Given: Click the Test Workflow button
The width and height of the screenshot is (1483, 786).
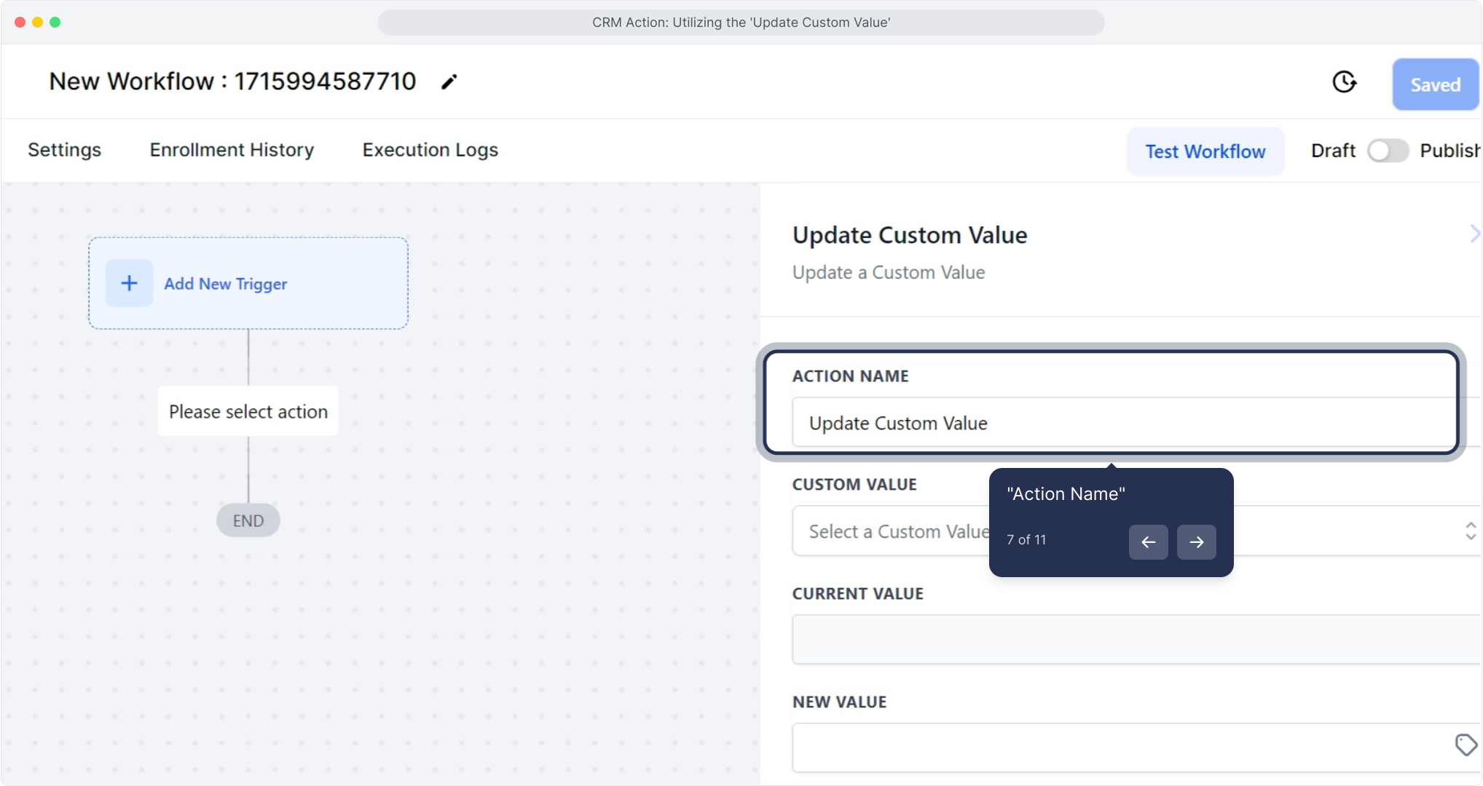Looking at the screenshot, I should pos(1205,151).
